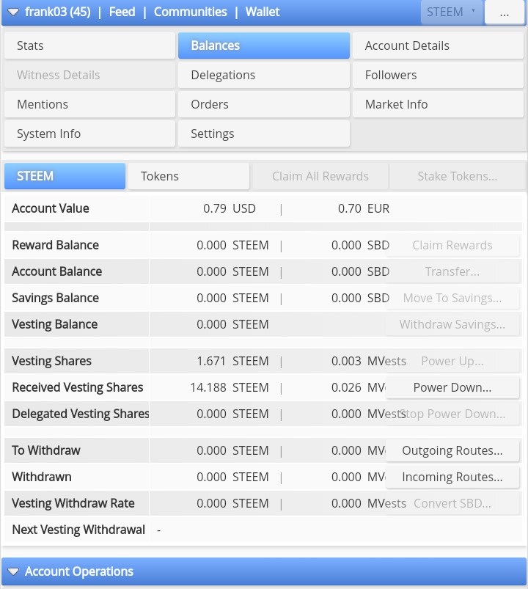Click the Withdrawn label
Image resolution: width=528 pixels, height=589 pixels.
(41, 477)
